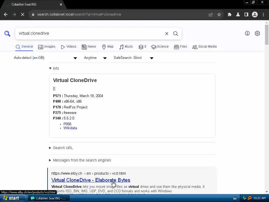Open the SafeSearch Strict dropdown

click(x=133, y=58)
